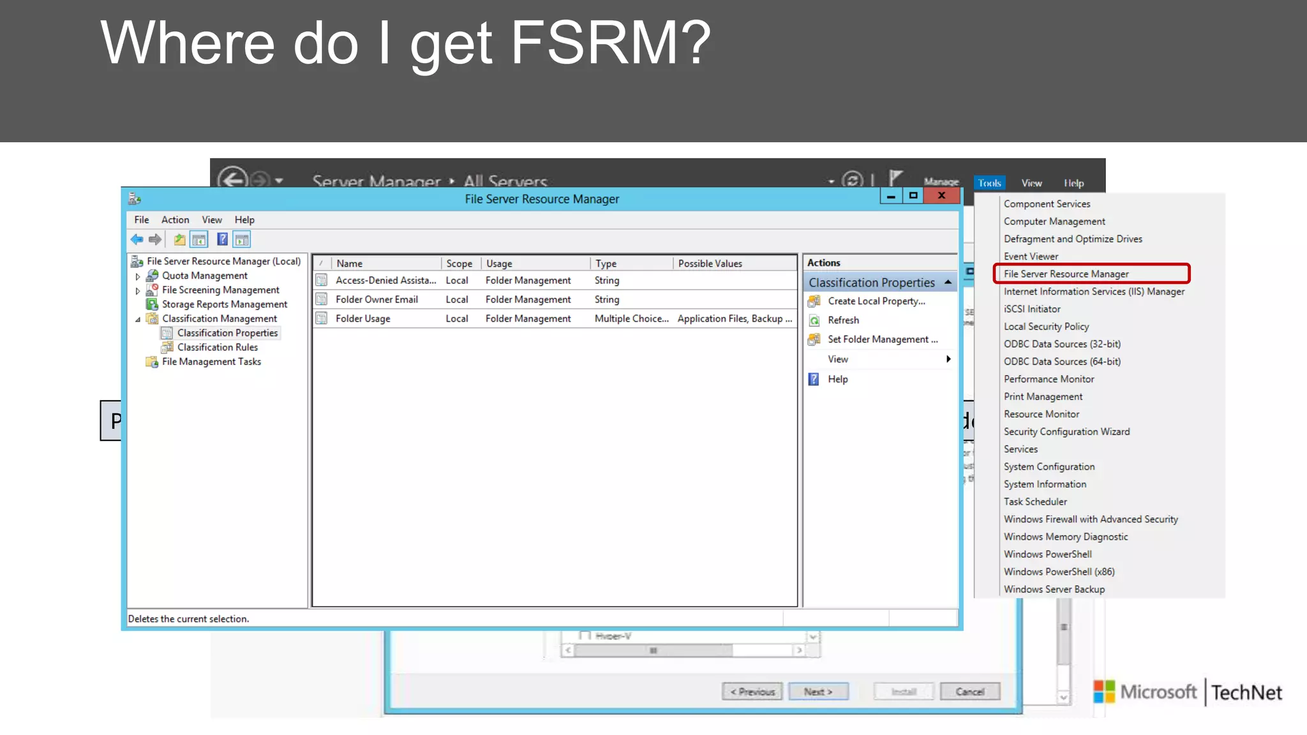Click the File Screening Management node icon
The image size is (1307, 735).
(152, 290)
